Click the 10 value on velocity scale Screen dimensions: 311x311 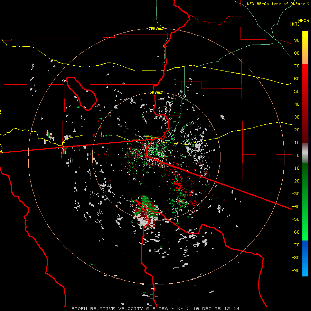click(297, 143)
